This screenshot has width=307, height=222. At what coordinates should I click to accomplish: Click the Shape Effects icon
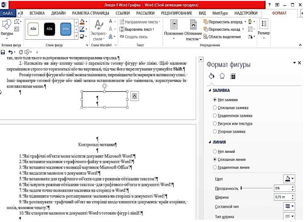(82, 37)
